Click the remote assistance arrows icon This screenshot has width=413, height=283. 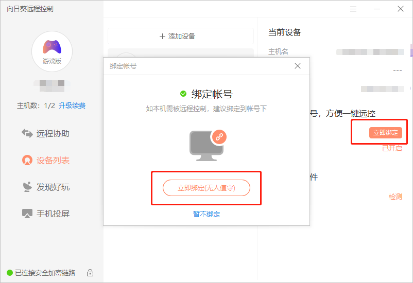pos(27,133)
